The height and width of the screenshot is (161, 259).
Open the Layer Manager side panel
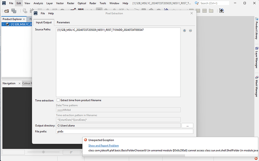click(x=256, y=59)
